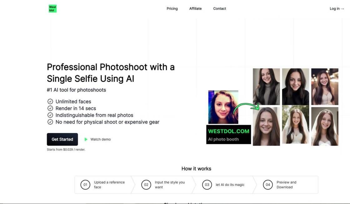Click 'No need for physical shoot or expensive gear'
Image resolution: width=350 pixels, height=204 pixels.
(107, 122)
